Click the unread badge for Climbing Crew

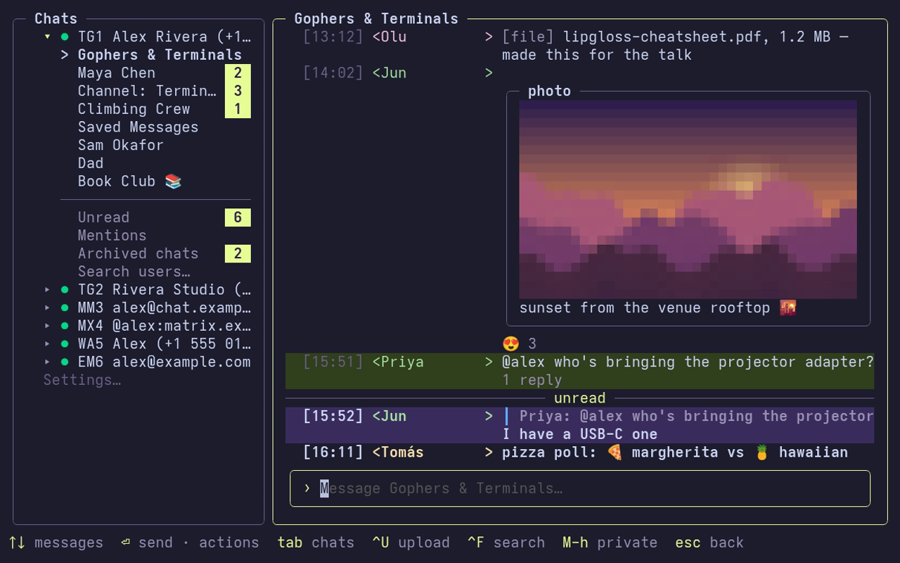click(238, 109)
